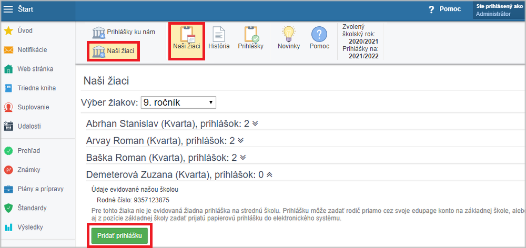Click Baška Roman (Kvarta) student name
Image resolution: width=526 pixels, height=248 pixels.
[136, 157]
